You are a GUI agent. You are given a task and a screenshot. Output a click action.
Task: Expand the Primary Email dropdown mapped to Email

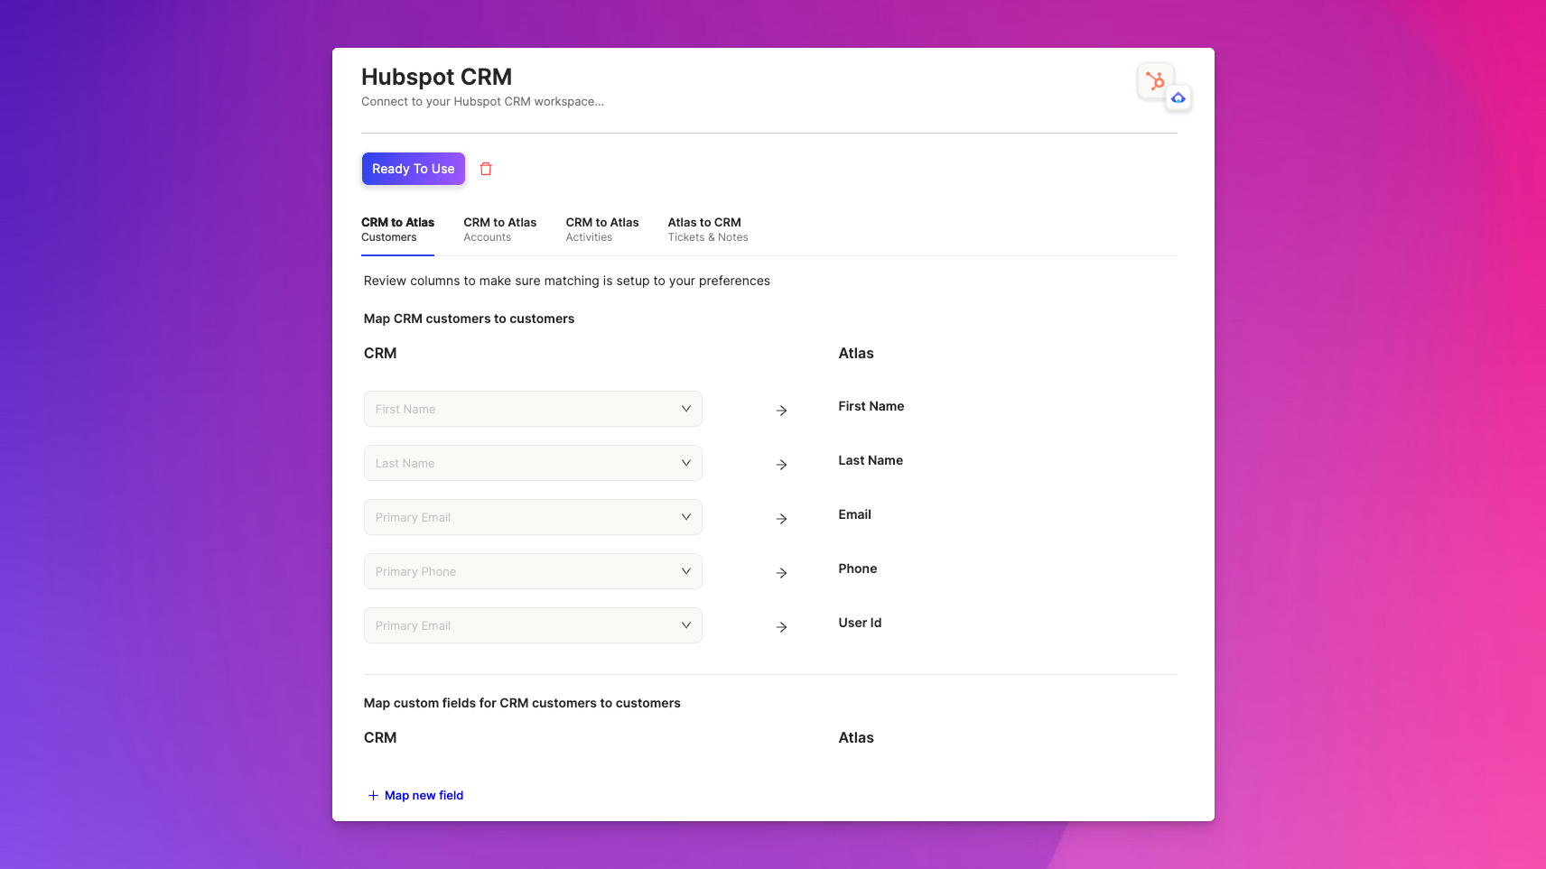(533, 517)
